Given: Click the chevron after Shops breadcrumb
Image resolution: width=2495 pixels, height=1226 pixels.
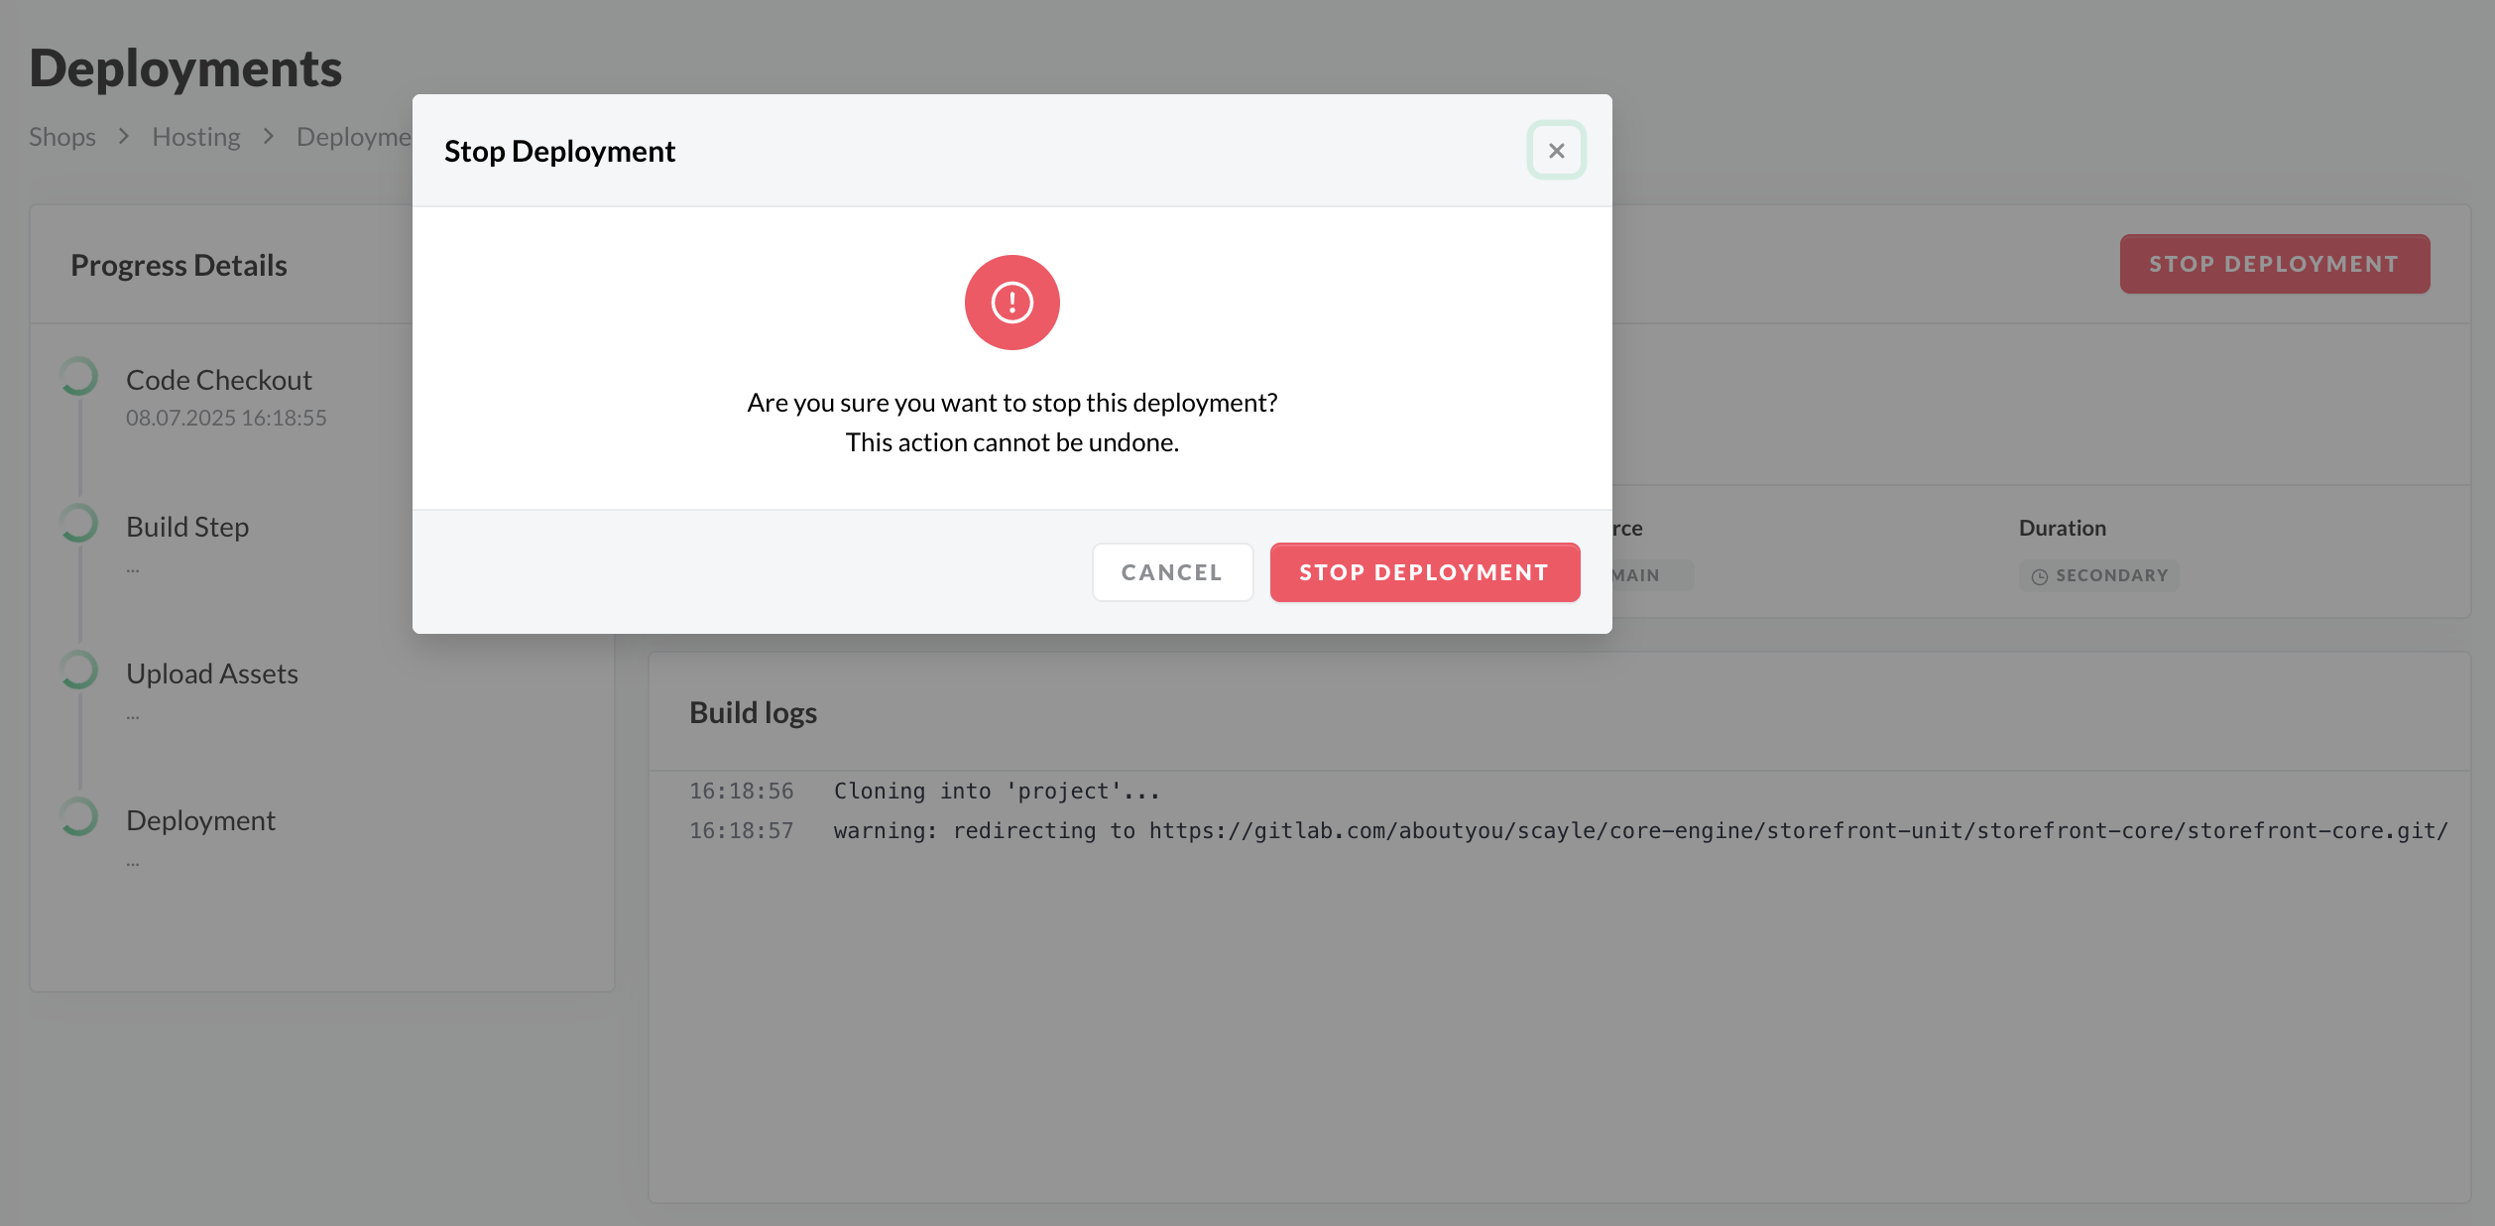Looking at the screenshot, I should [124, 137].
